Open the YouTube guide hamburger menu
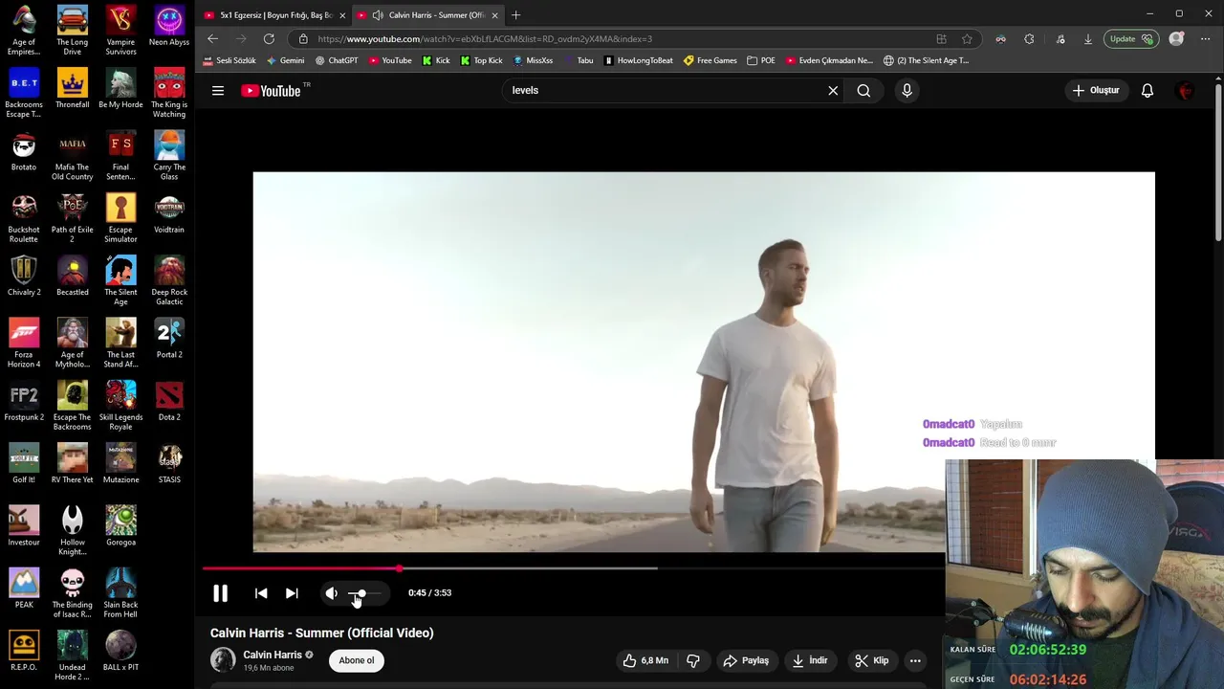The image size is (1224, 689). 218,91
